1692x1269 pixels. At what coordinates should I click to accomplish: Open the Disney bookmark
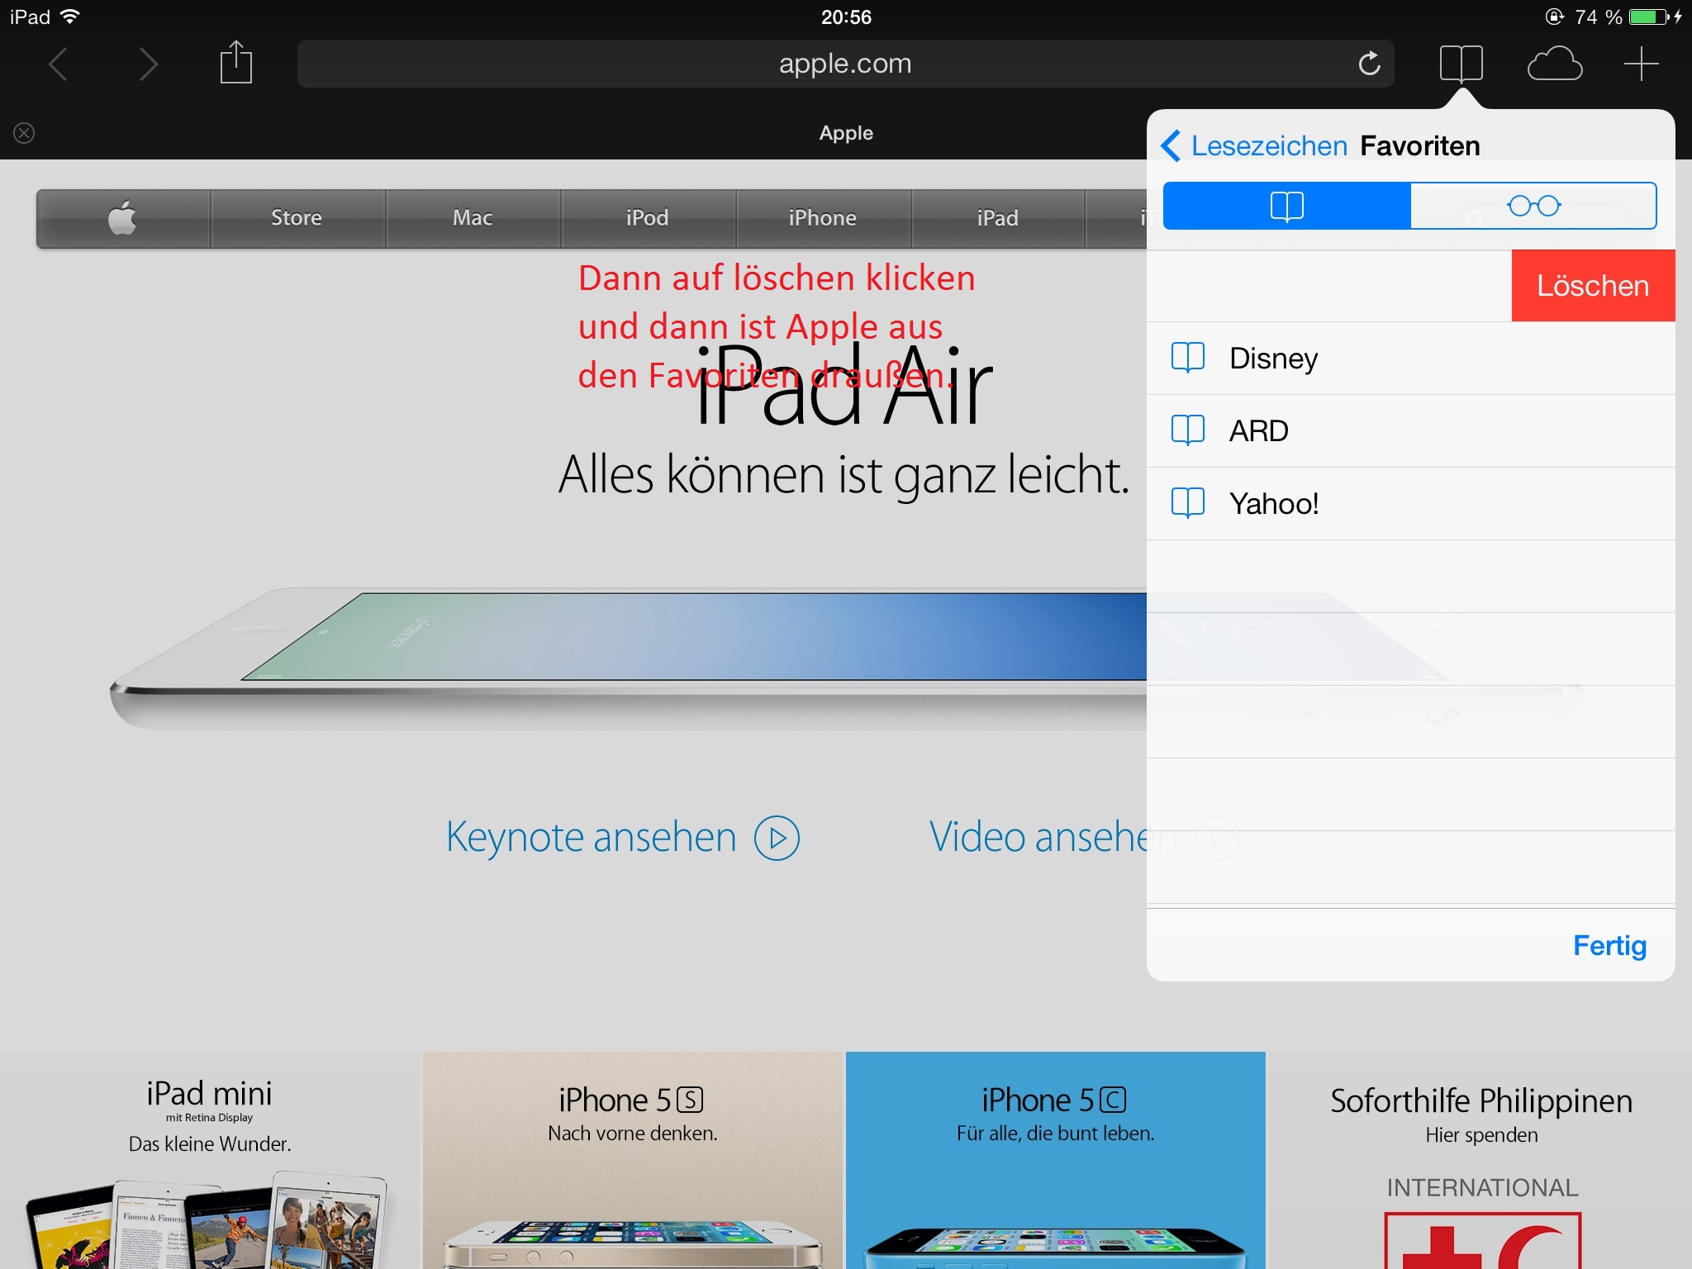point(1272,359)
